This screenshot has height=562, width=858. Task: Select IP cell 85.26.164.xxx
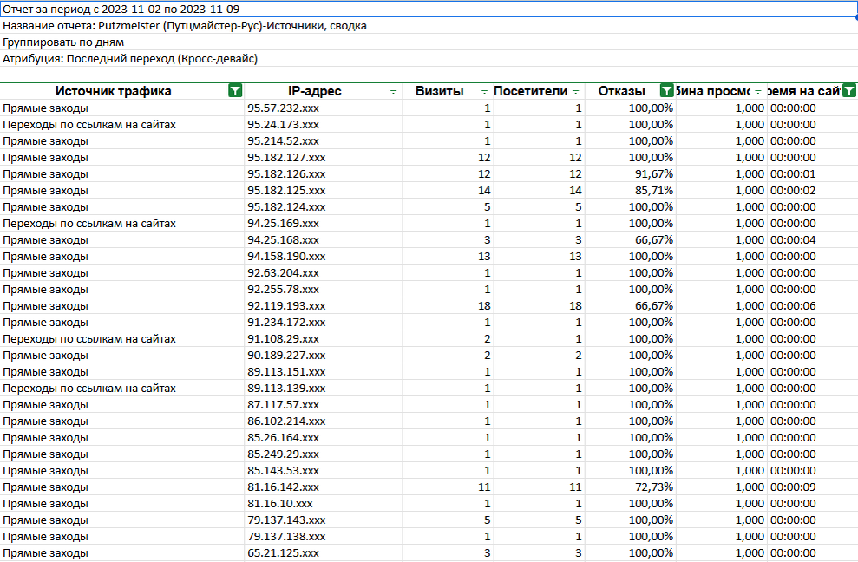[324, 437]
